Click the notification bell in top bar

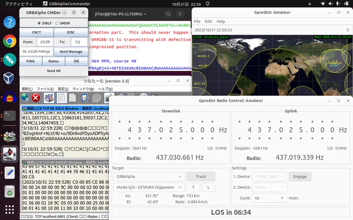point(208,4)
